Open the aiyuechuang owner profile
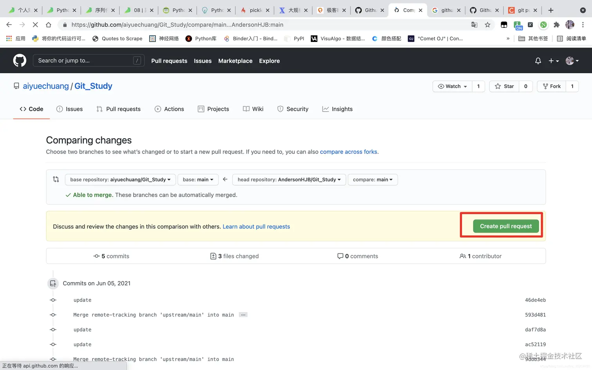592x370 pixels. tap(46, 86)
